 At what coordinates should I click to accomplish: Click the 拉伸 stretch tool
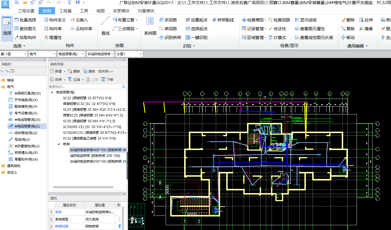coord(366,20)
